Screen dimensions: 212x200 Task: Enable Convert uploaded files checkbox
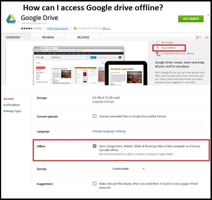point(94,116)
